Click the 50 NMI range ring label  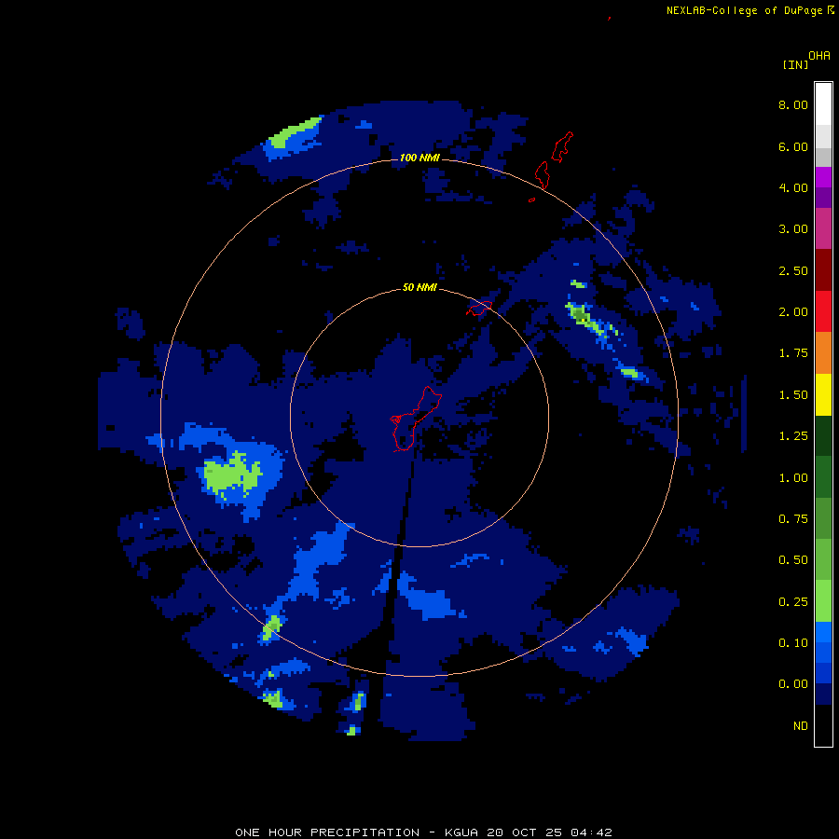419,288
